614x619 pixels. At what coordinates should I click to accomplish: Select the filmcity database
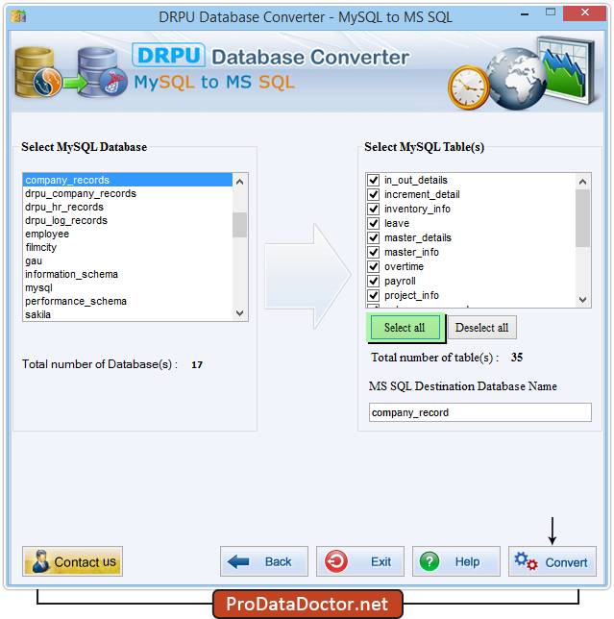tap(128, 247)
